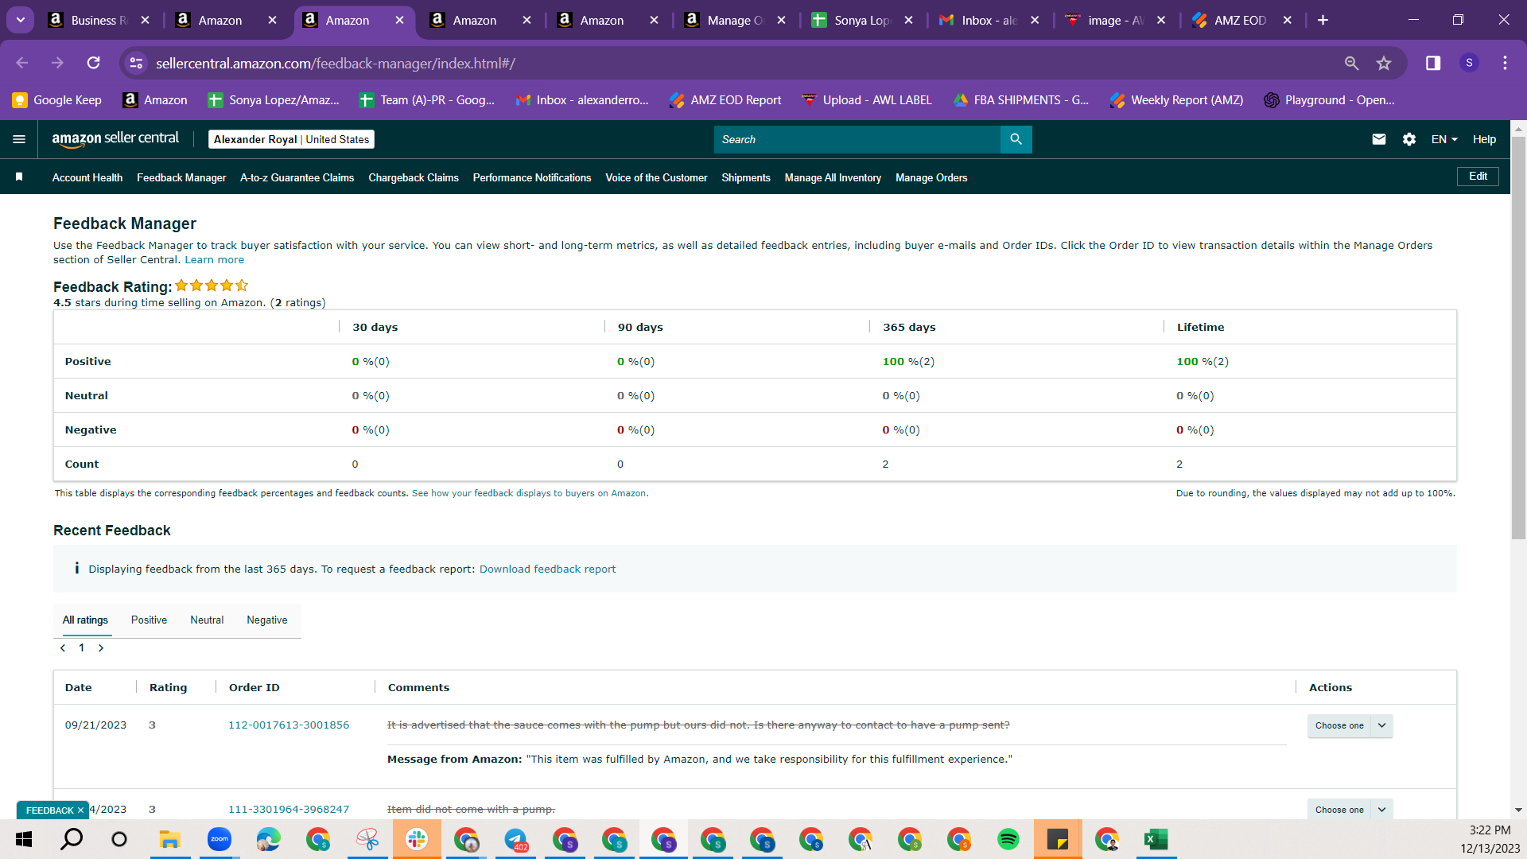Click the zoom magnifier icon in the address bar

tap(1351, 63)
